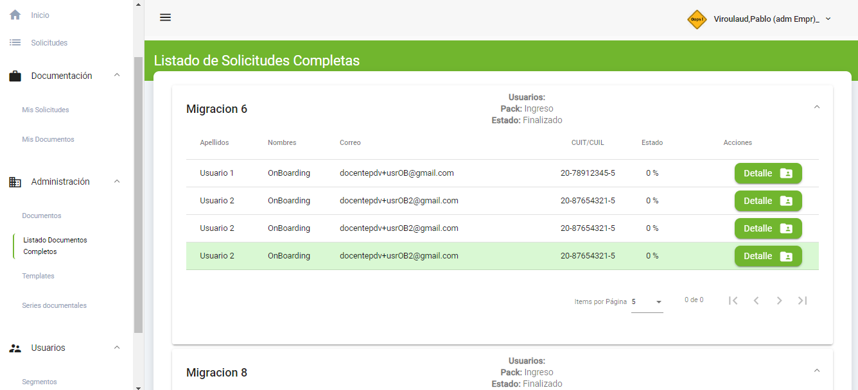This screenshot has width=858, height=390.
Task: Click the Inicio home icon
Action: pyautogui.click(x=15, y=15)
